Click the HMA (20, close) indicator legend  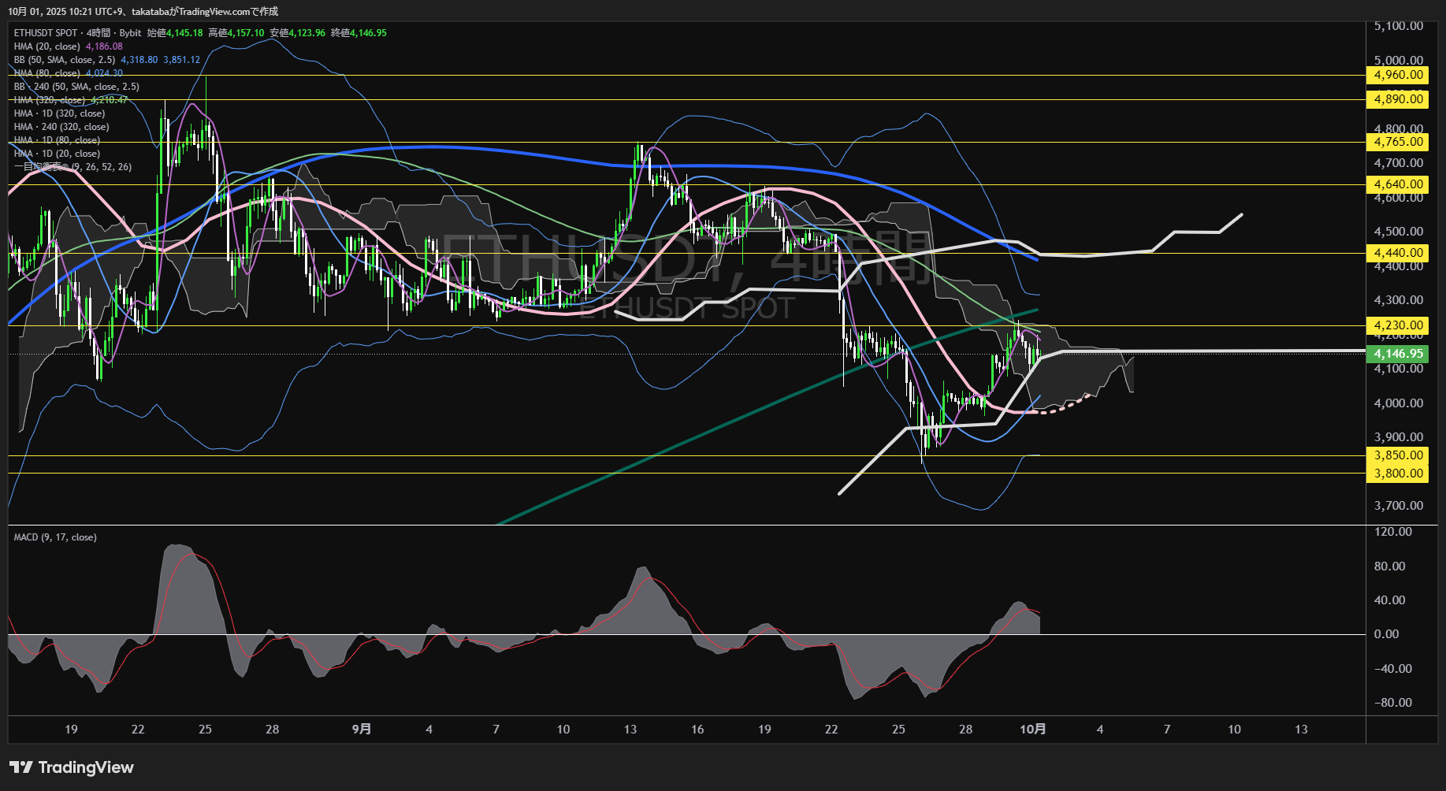pos(47,46)
